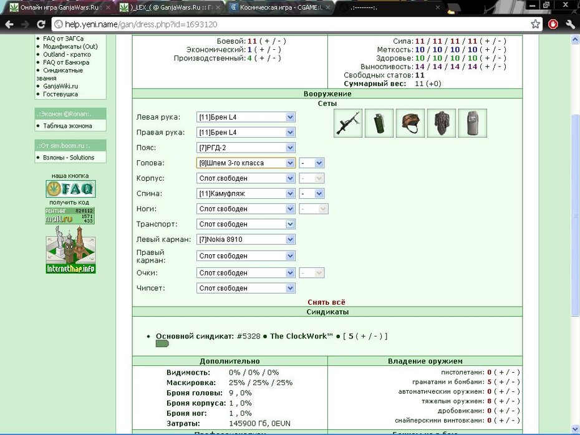The width and height of the screenshot is (580, 435).
Task: Bookmark the page using the star icon
Action: [535, 24]
